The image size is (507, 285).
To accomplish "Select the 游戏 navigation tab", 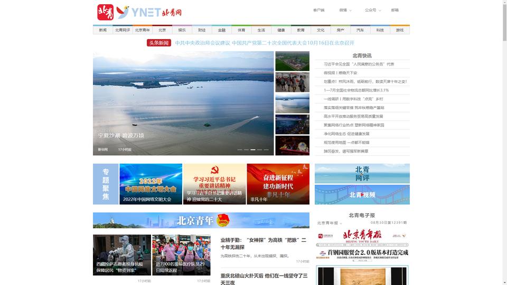I will [400, 30].
